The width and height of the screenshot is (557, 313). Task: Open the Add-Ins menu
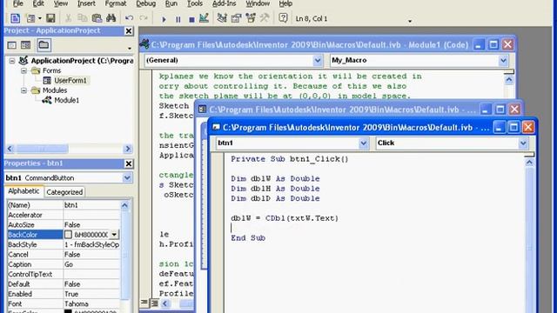(225, 3)
